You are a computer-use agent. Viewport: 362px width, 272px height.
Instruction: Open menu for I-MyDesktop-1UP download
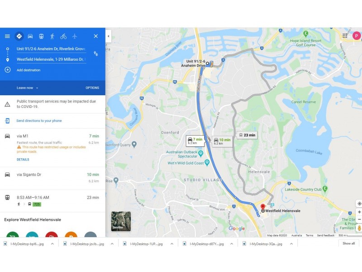[172, 244]
